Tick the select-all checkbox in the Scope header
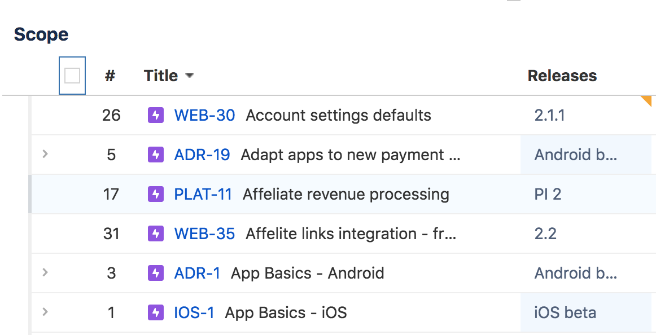Screen dimensions: 656x335 (72, 76)
